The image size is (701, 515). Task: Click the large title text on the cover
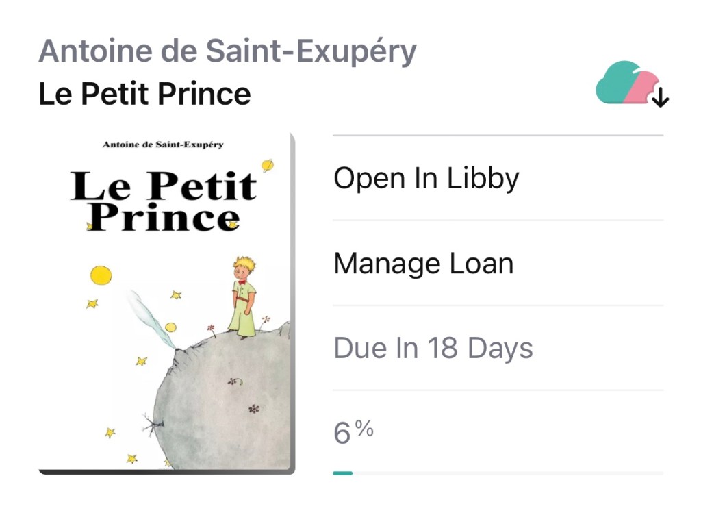[x=164, y=201]
